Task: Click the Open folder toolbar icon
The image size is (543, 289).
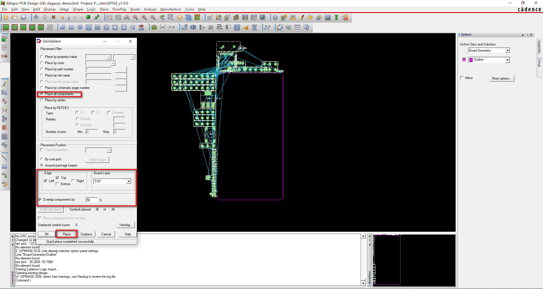Action: pyautogui.click(x=14, y=17)
